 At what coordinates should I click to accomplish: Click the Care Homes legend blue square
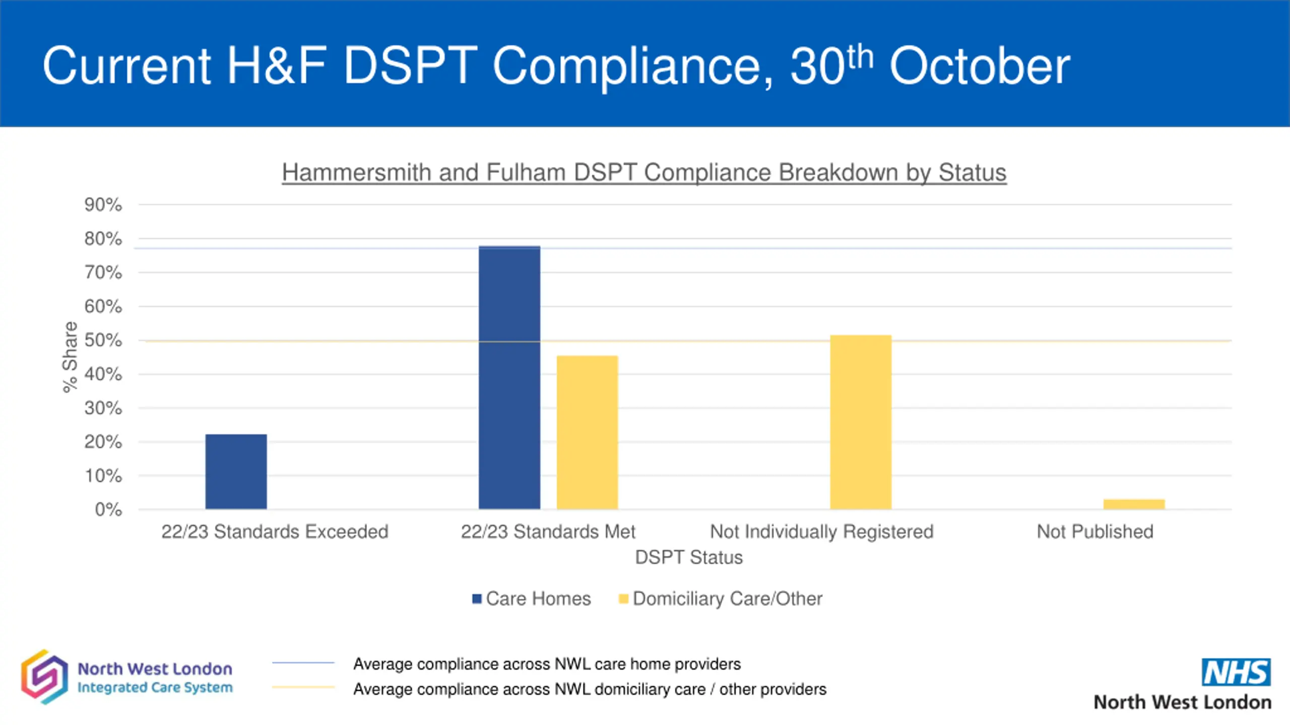477,599
